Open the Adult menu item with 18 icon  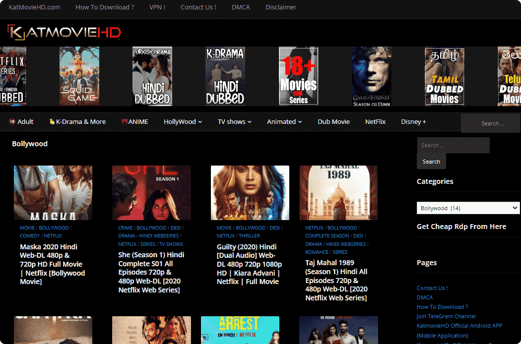[21, 122]
